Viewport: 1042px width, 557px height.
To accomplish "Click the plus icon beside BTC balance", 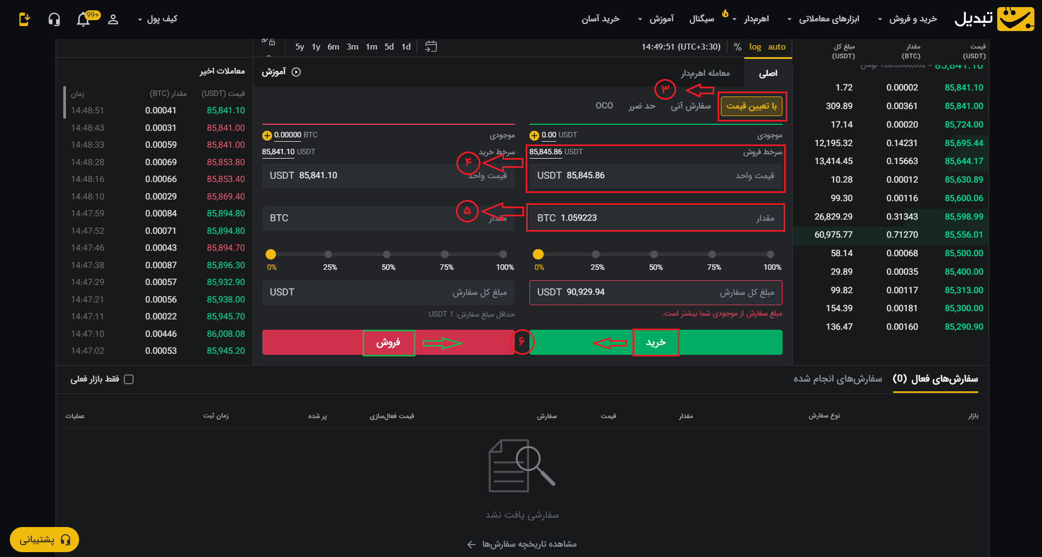I will (x=267, y=135).
